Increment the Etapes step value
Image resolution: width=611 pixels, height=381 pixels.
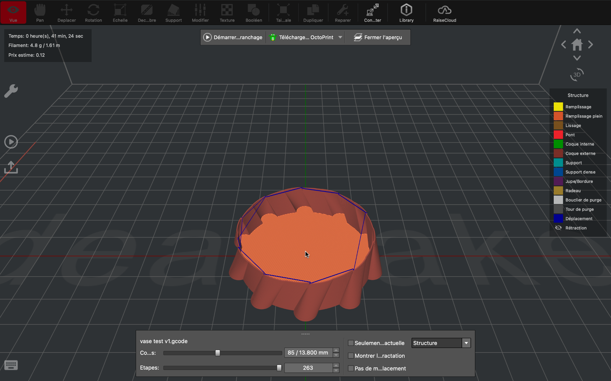coord(336,366)
